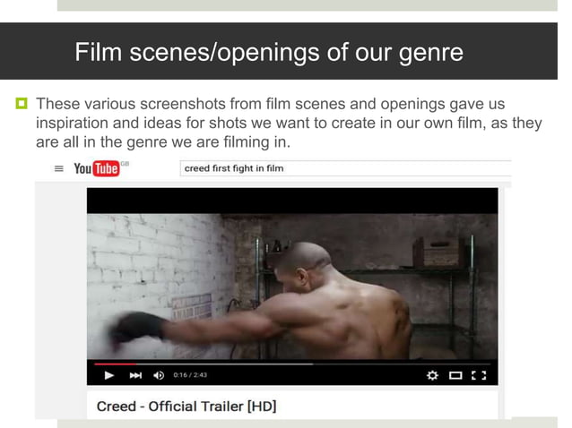Switch to theater mode
Image resolution: width=572 pixels, height=428 pixels.
point(455,375)
